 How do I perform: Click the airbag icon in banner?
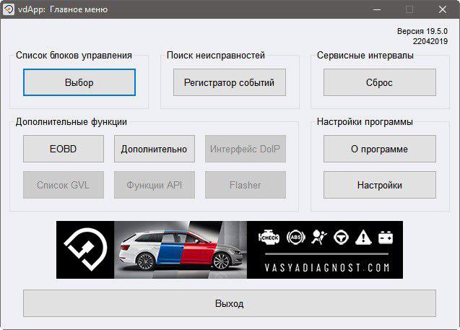coord(319,237)
